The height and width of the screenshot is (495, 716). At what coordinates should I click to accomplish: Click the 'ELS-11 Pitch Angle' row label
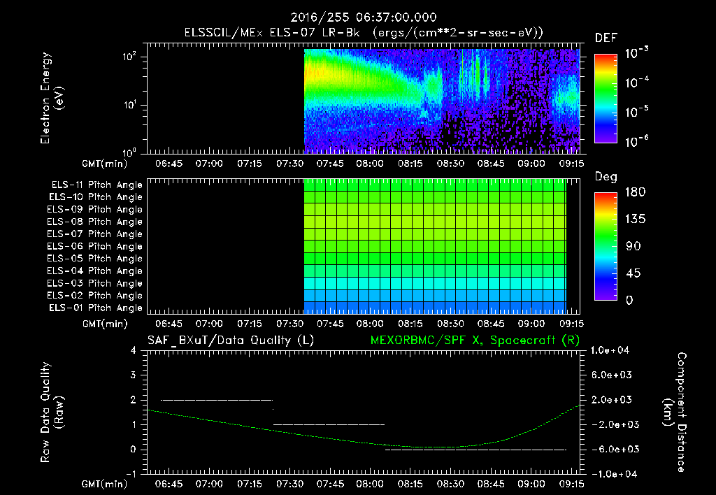coord(96,185)
